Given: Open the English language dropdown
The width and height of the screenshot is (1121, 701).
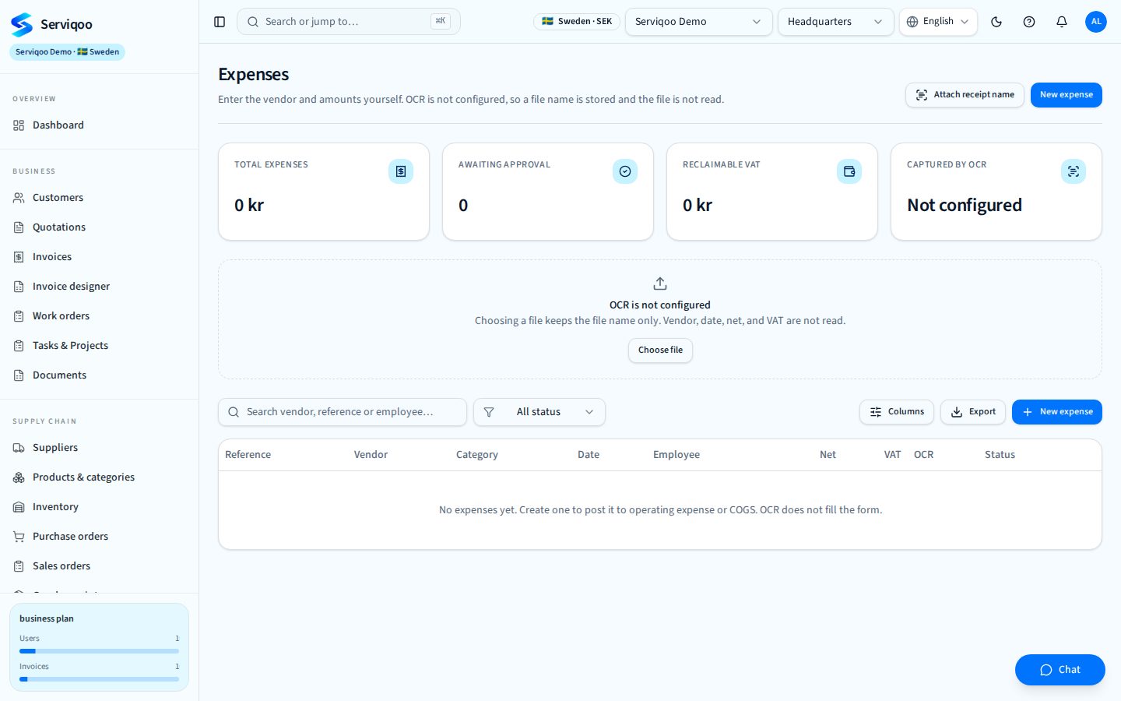Looking at the screenshot, I should pyautogui.click(x=938, y=22).
